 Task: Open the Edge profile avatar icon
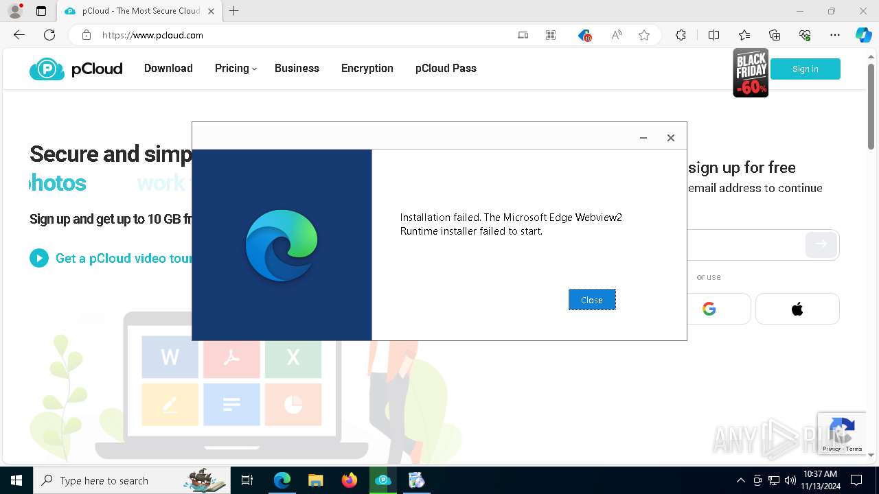coord(15,11)
